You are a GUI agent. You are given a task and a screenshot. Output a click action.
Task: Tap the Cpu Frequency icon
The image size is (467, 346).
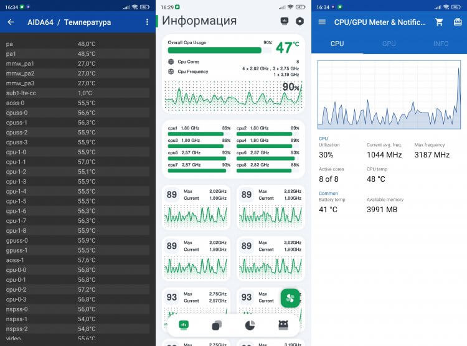(171, 72)
